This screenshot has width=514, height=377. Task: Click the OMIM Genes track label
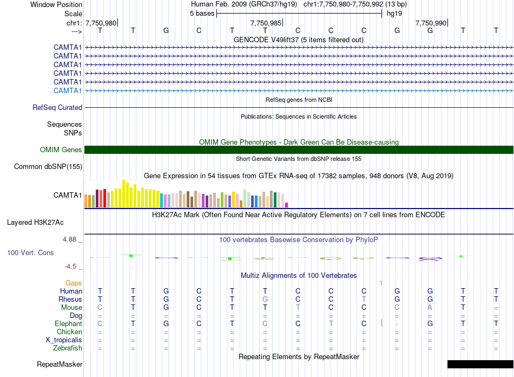click(61, 150)
